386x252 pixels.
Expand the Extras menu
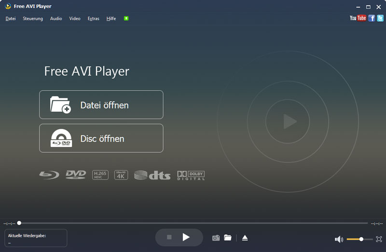pyautogui.click(x=93, y=19)
